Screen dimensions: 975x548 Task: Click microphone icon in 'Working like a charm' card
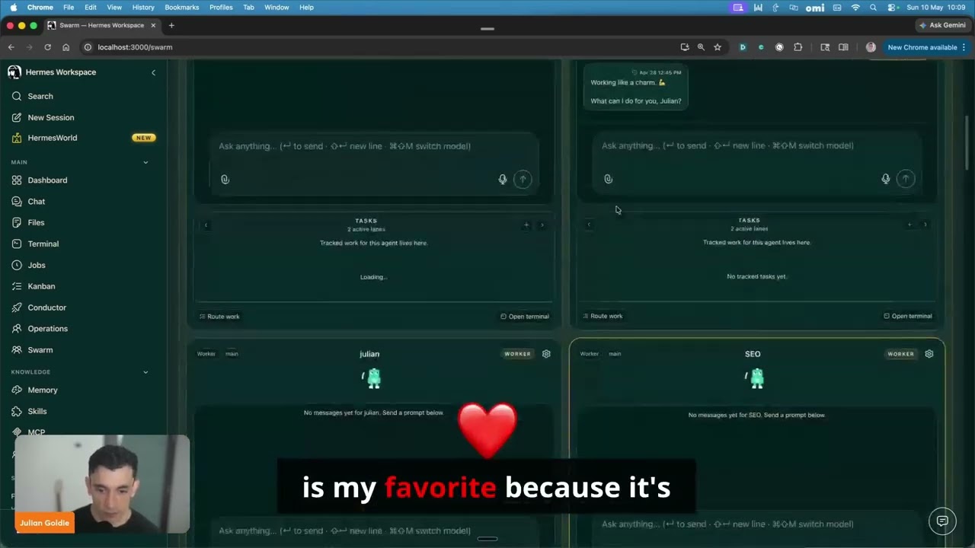coord(886,179)
